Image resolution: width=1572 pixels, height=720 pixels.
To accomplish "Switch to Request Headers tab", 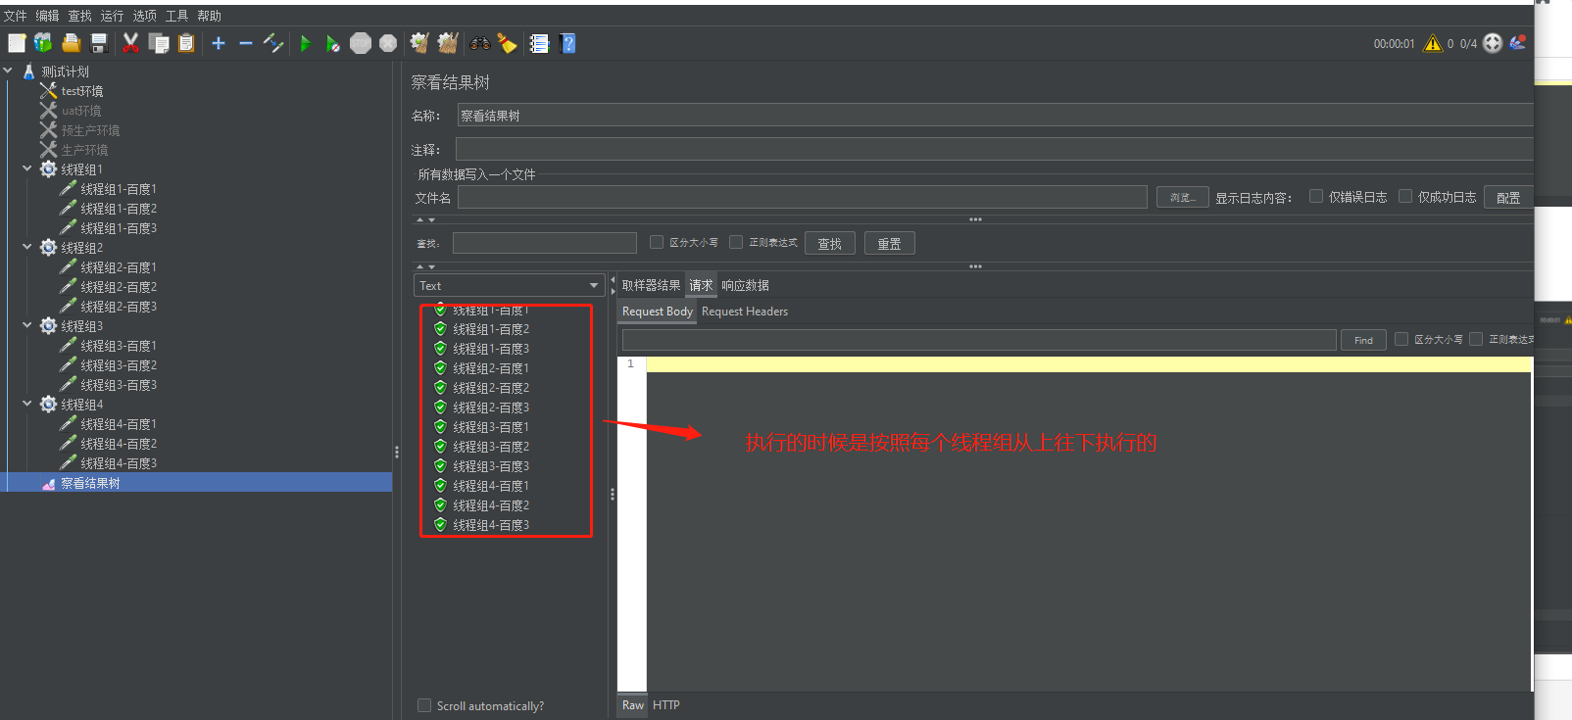I will (x=745, y=312).
